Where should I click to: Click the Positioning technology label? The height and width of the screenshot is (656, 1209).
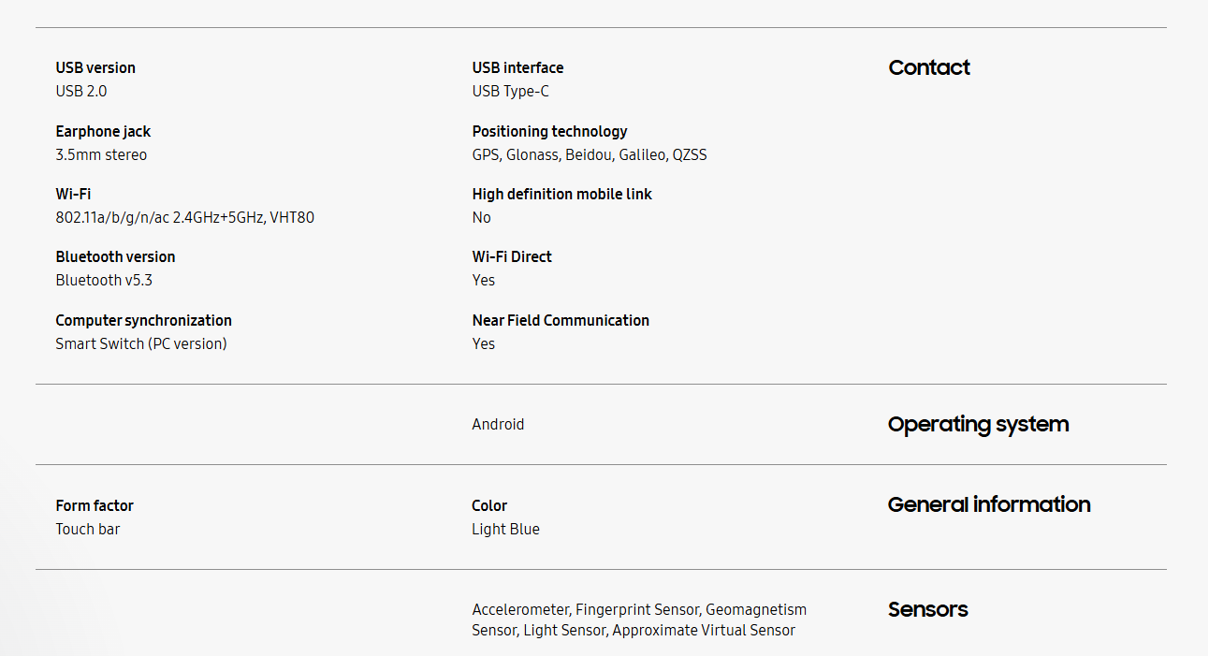pos(549,131)
